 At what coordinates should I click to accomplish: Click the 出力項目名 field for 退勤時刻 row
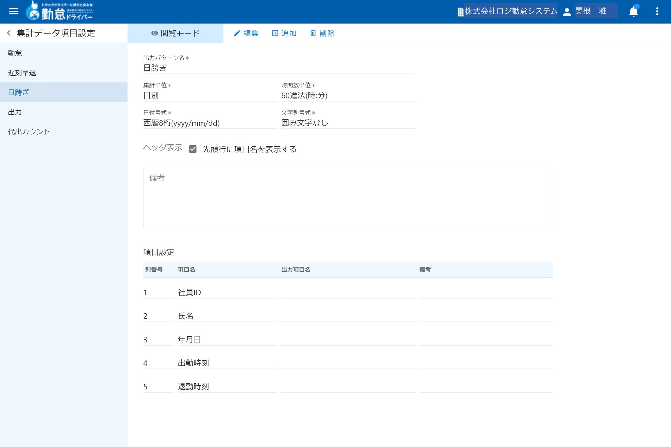[x=348, y=387]
